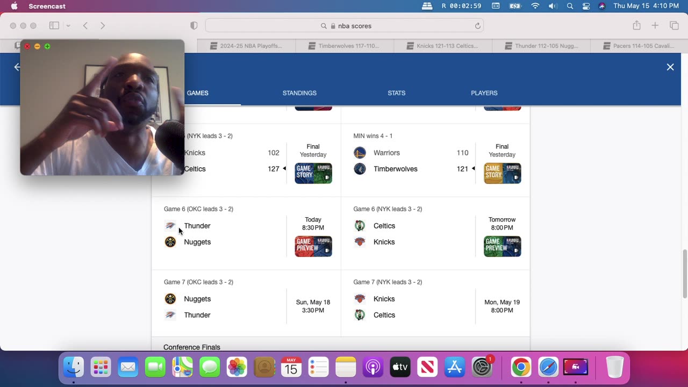Viewport: 688px width, 387px height.
Task: Switch to the PLAYERS tab
Action: click(x=484, y=93)
